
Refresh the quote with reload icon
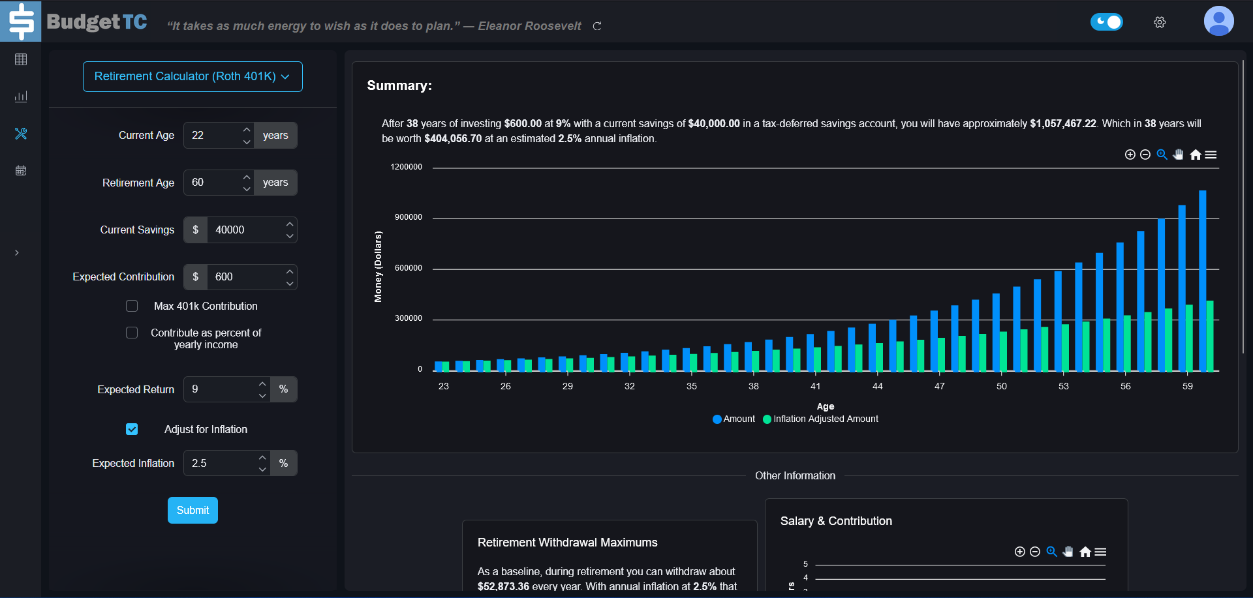click(596, 26)
